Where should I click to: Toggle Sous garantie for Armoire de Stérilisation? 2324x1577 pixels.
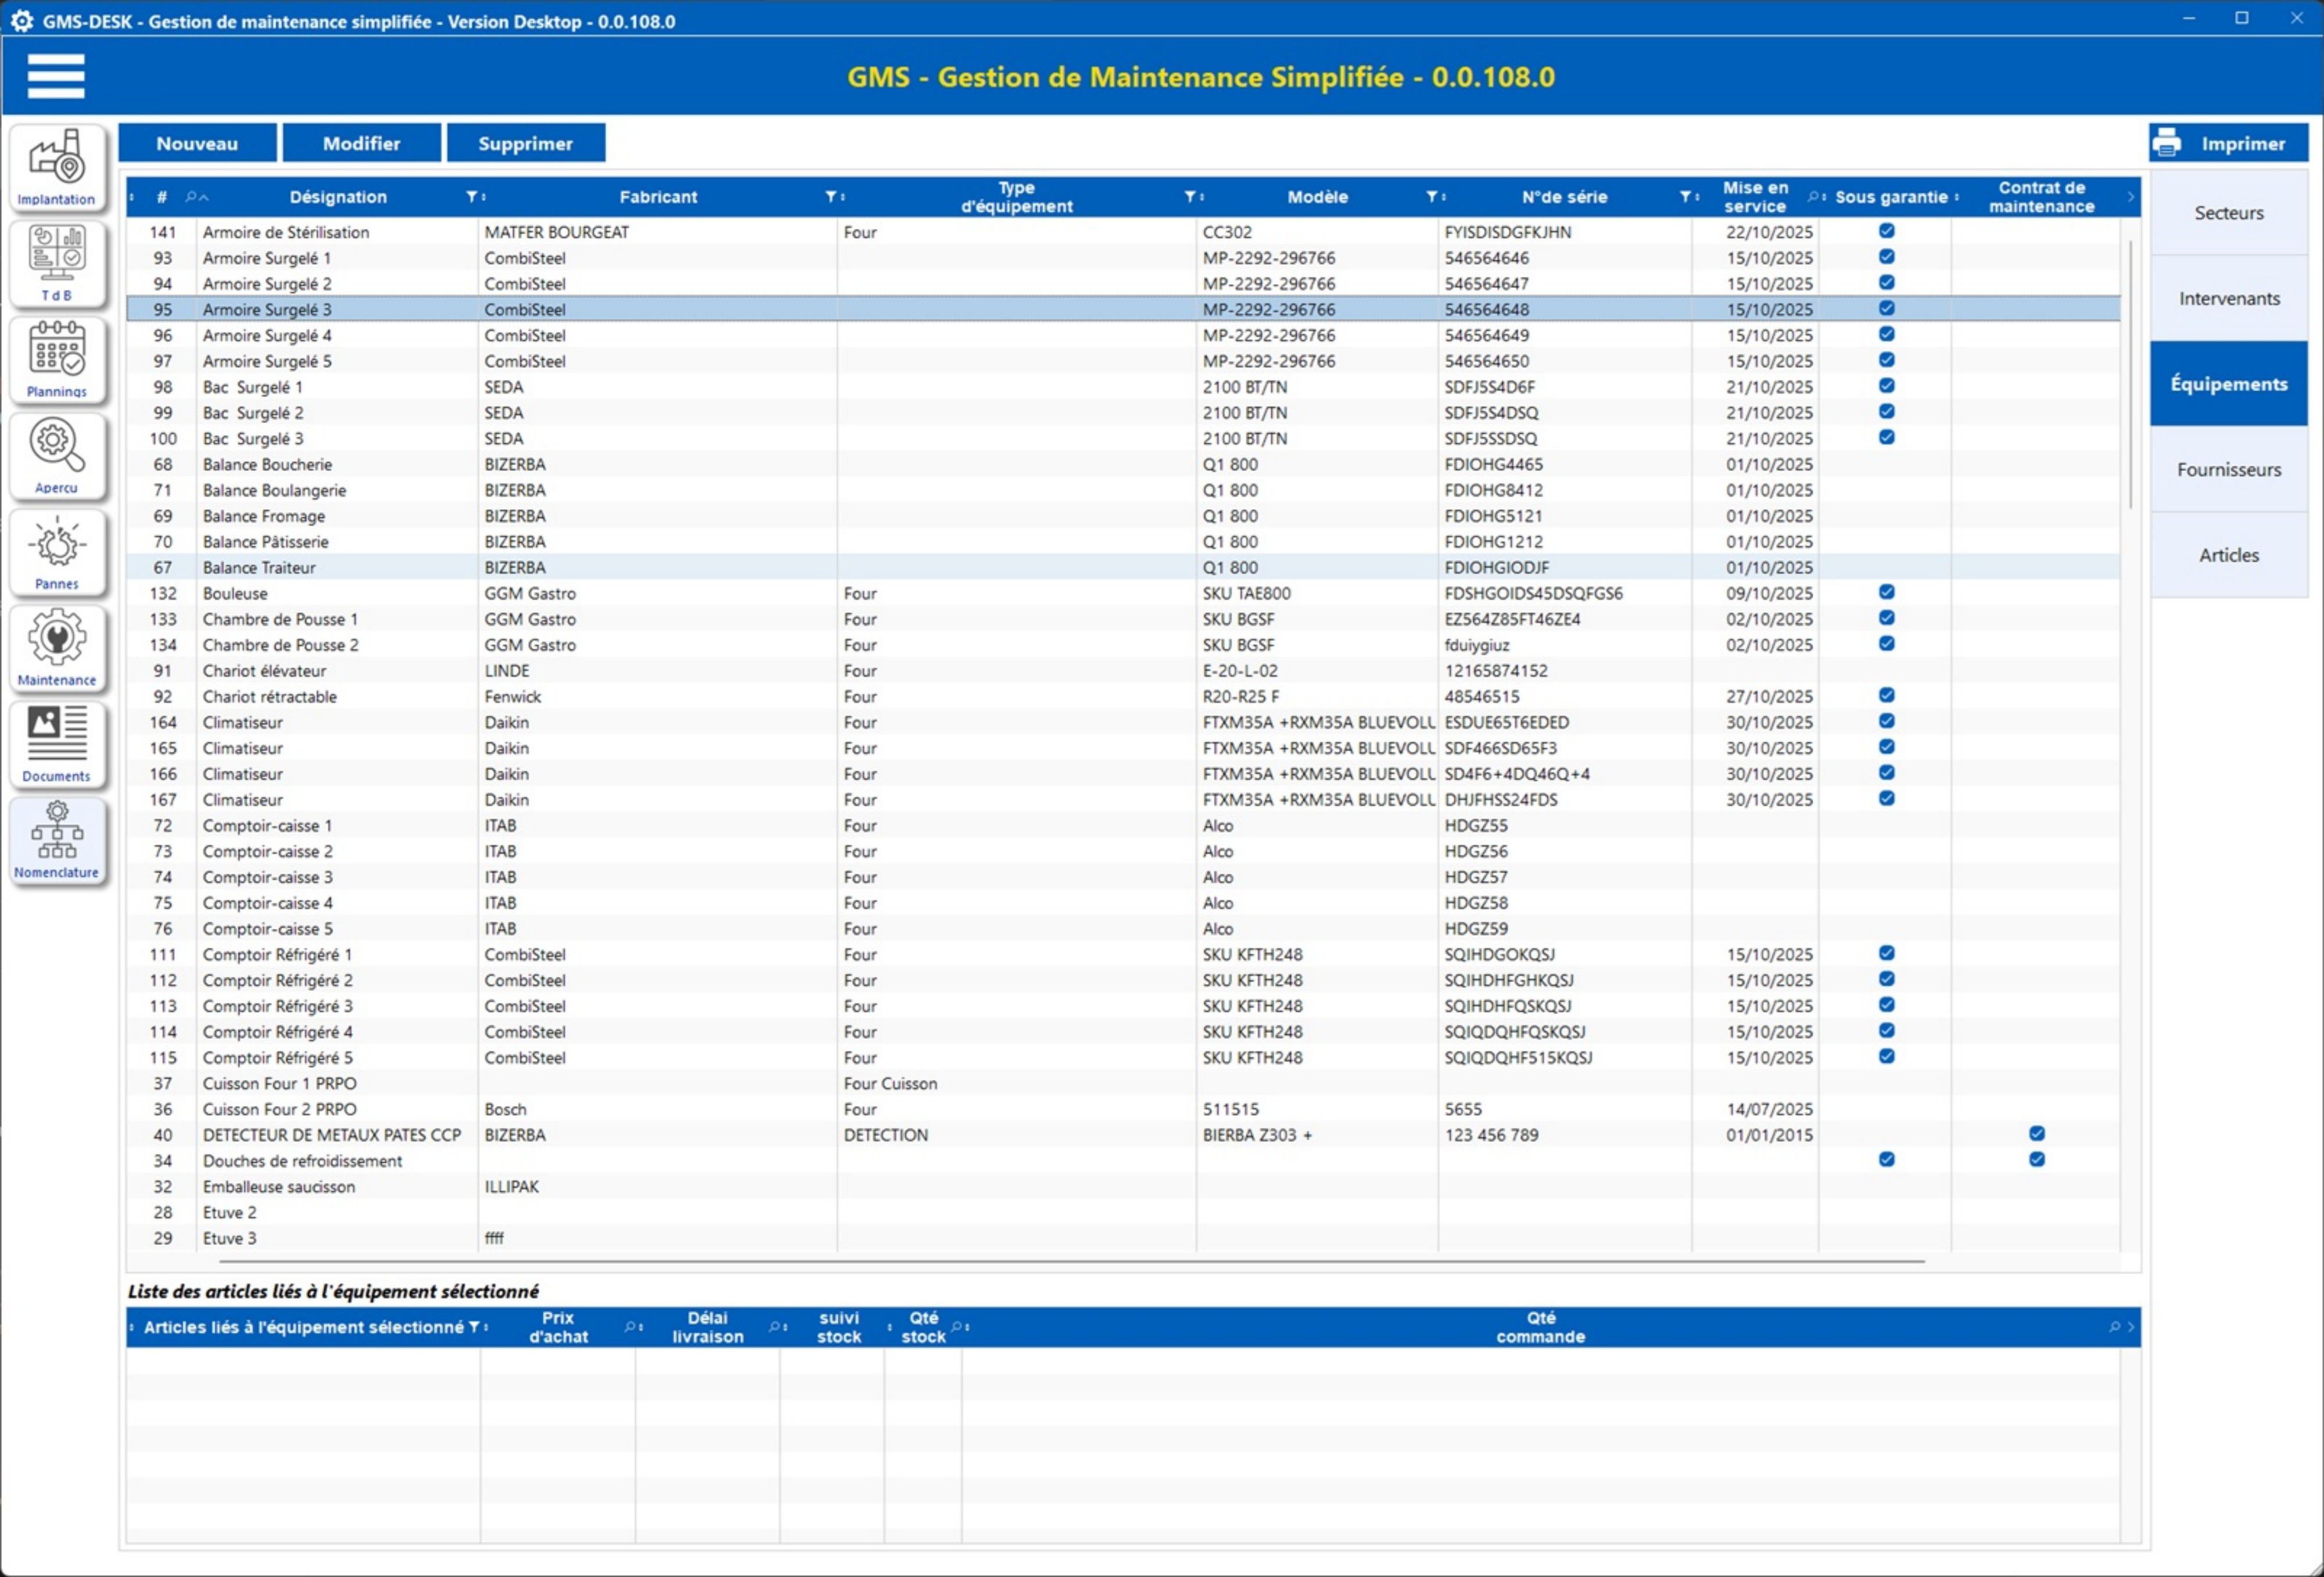1886,231
